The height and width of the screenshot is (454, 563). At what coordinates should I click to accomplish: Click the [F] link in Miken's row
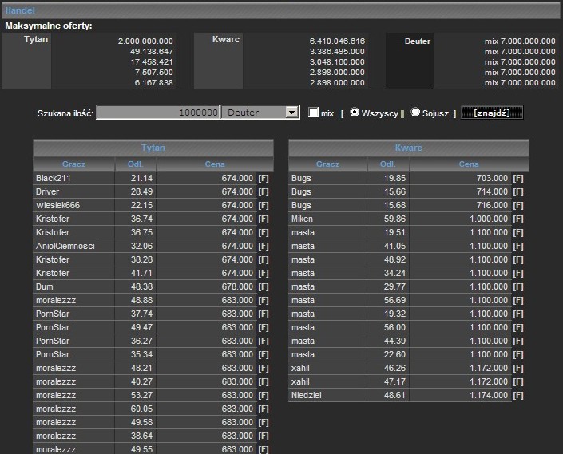point(518,219)
